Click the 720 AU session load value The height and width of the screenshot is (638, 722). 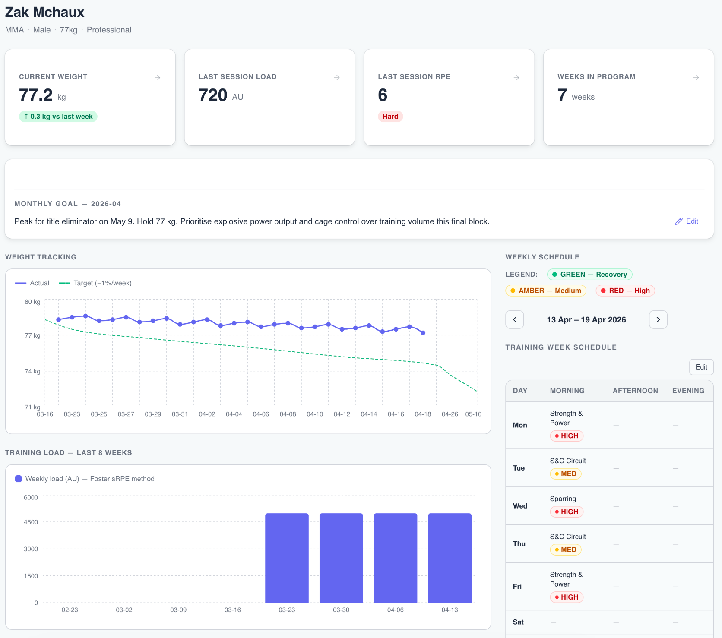point(221,95)
